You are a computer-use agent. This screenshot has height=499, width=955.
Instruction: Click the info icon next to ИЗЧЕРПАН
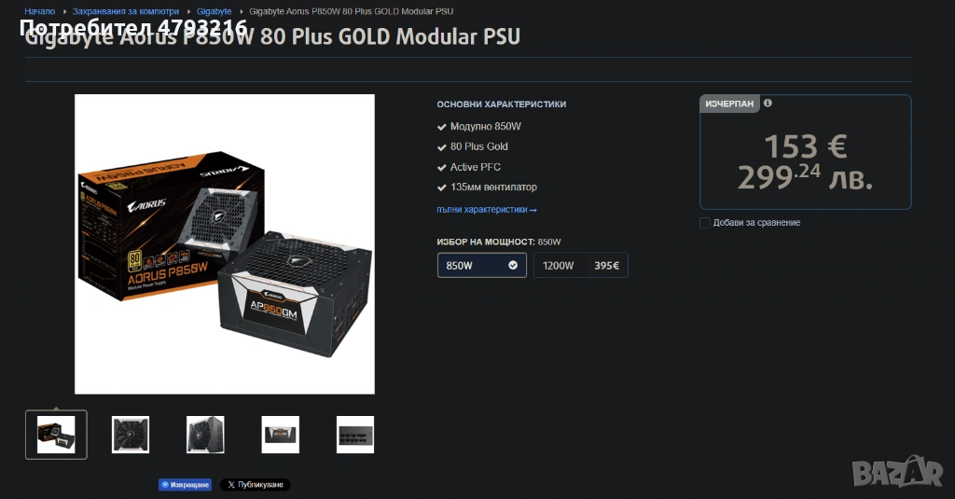[x=768, y=103]
